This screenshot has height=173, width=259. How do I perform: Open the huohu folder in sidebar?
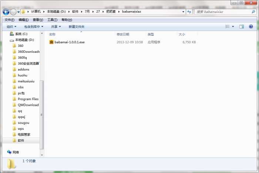(20, 75)
